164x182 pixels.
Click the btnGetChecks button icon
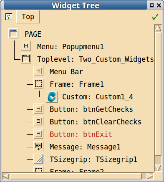pyautogui.click(x=38, y=109)
